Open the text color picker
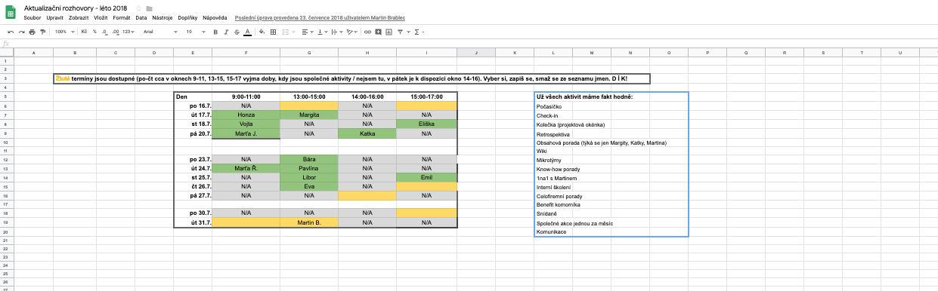The width and height of the screenshot is (938, 291). click(x=247, y=32)
